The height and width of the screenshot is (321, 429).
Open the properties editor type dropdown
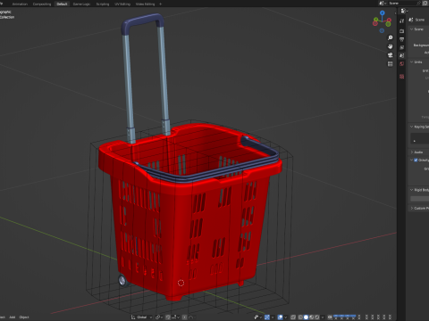click(x=404, y=11)
